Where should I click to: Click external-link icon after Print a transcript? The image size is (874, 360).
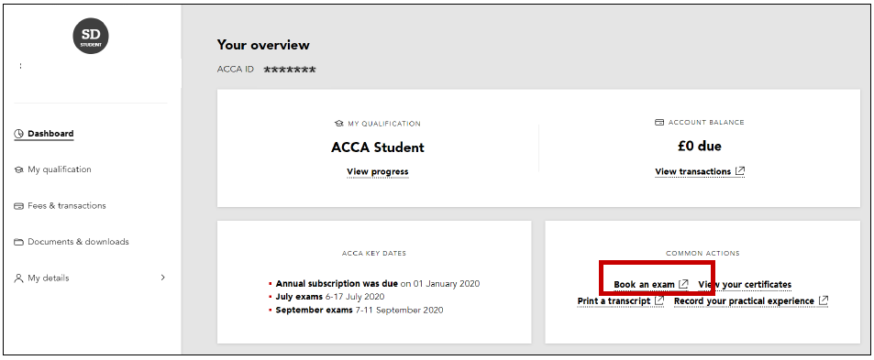[658, 300]
